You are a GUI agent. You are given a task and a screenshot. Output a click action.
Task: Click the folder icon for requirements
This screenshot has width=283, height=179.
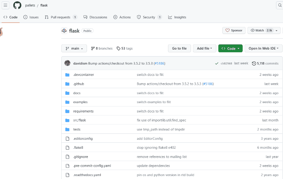pos(67,111)
